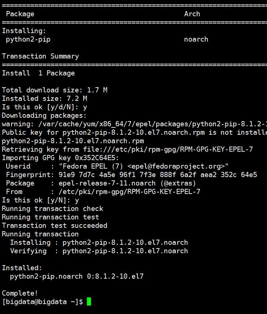This screenshot has width=267, height=314.
Task: Click the [bigdata@bigdata ~]$ prompt
Action: (x=42, y=302)
